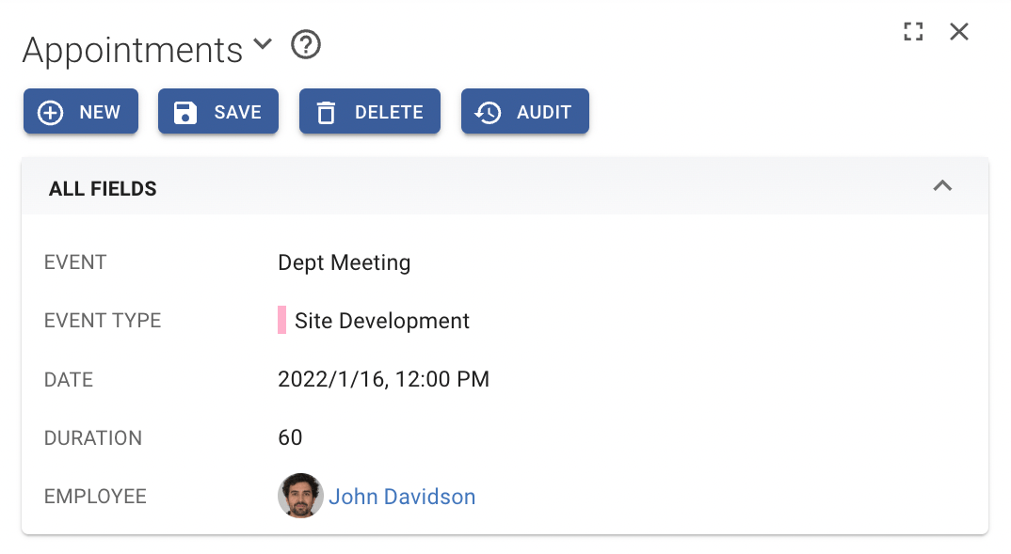
Task: Click the plus icon on NEW
Action: pos(49,111)
